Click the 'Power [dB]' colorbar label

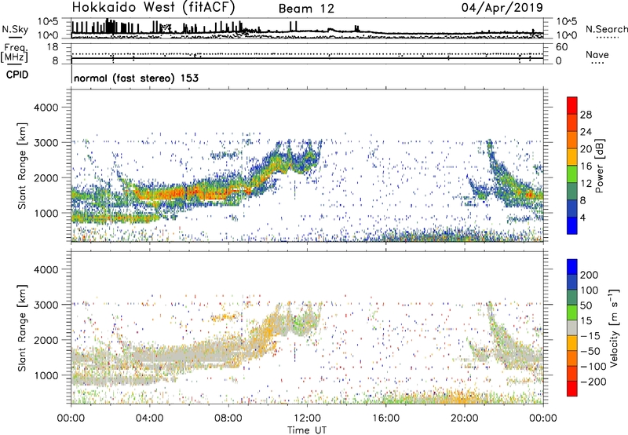tap(600, 166)
